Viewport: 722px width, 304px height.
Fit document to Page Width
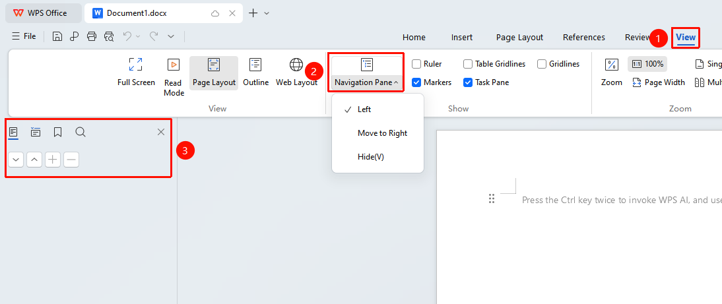pyautogui.click(x=658, y=82)
